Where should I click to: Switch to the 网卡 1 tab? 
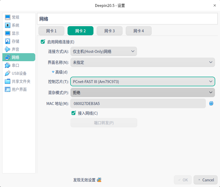pyautogui.click(x=52, y=31)
